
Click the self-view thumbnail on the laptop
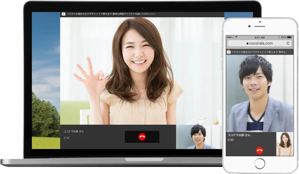(199, 137)
